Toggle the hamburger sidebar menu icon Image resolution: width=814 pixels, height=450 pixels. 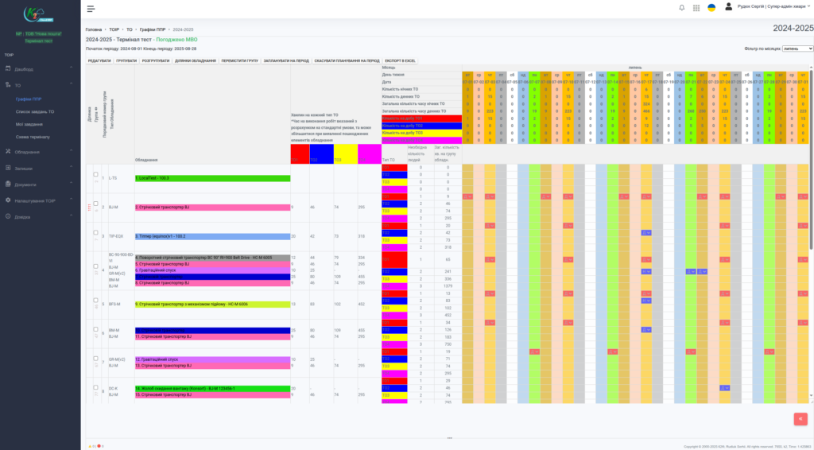click(91, 9)
